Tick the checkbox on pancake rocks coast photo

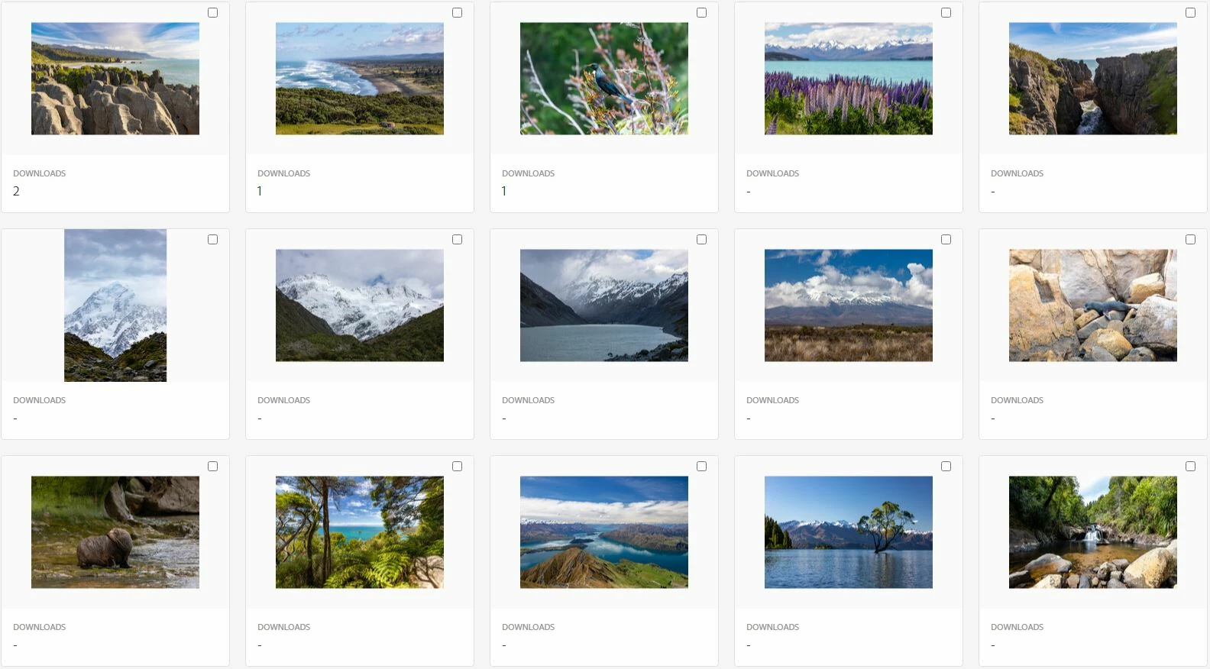coord(212,13)
